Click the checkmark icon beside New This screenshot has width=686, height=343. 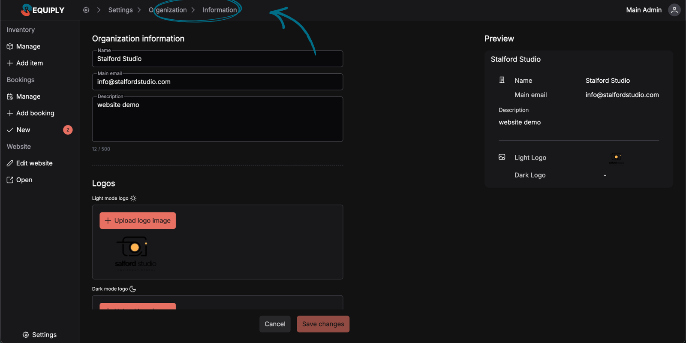coord(10,130)
